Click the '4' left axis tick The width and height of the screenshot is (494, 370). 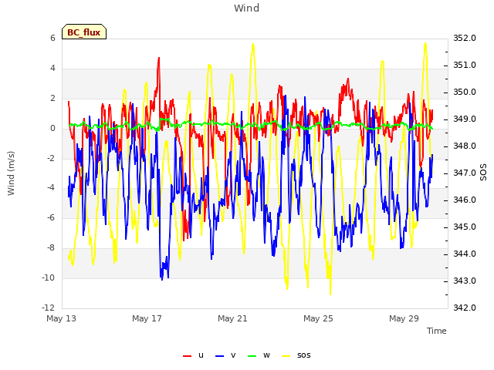click(52, 68)
